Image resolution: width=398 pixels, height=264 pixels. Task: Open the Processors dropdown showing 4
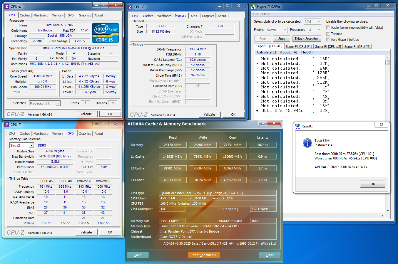pyautogui.click(x=314, y=30)
